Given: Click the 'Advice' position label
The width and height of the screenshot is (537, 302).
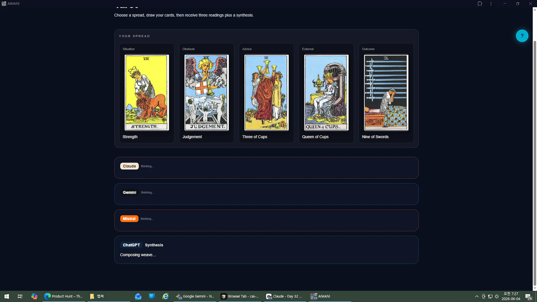Looking at the screenshot, I should (247, 49).
